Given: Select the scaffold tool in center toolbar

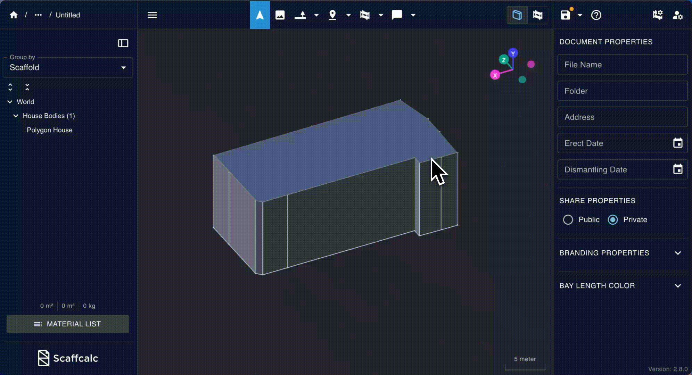Looking at the screenshot, I should point(365,15).
